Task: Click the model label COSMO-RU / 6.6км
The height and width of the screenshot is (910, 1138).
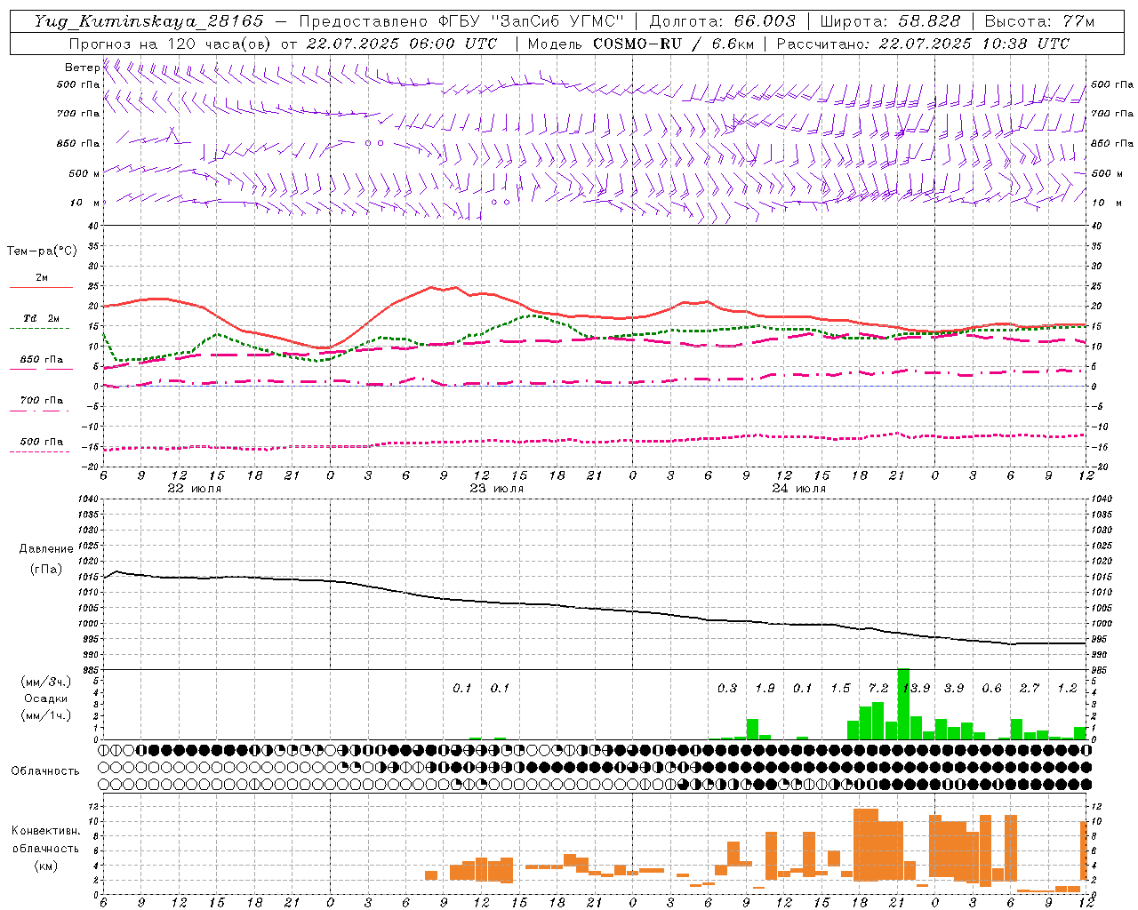Action: pos(673,43)
